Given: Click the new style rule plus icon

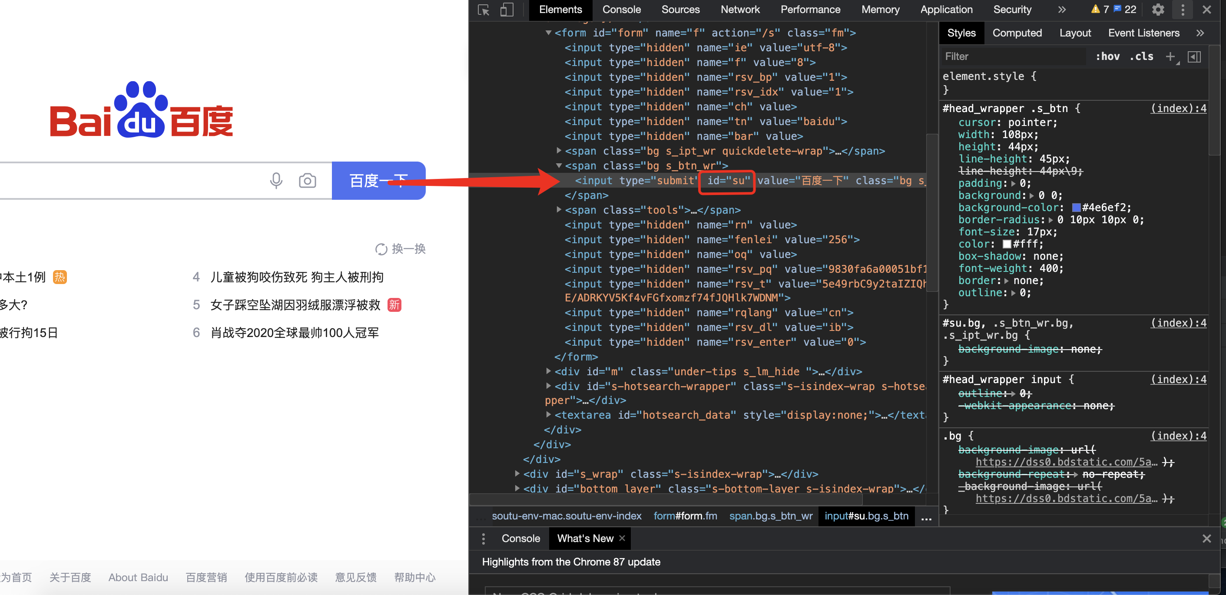Looking at the screenshot, I should [1170, 56].
